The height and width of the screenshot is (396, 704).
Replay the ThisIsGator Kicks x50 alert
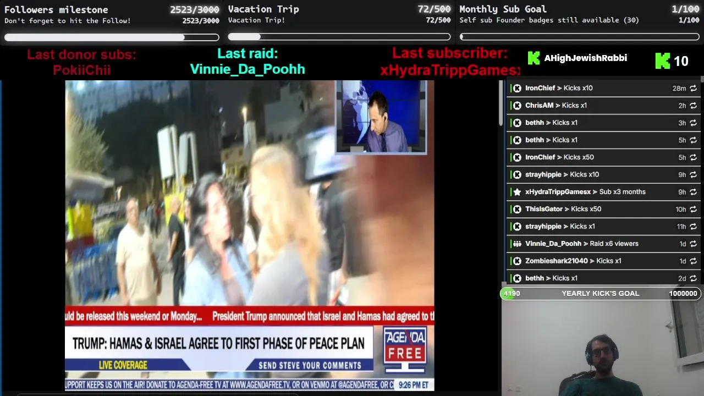coord(693,210)
